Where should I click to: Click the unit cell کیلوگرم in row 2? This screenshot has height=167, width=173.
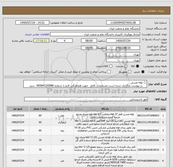coord(62,122)
